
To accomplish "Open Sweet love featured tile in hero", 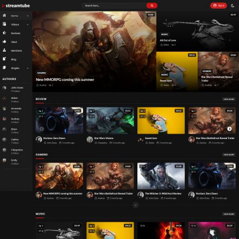I will click(x=177, y=71).
